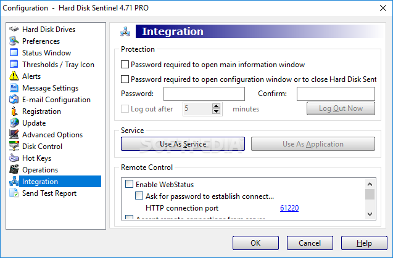The width and height of the screenshot is (393, 258).
Task: Open the Update section
Action: [34, 123]
